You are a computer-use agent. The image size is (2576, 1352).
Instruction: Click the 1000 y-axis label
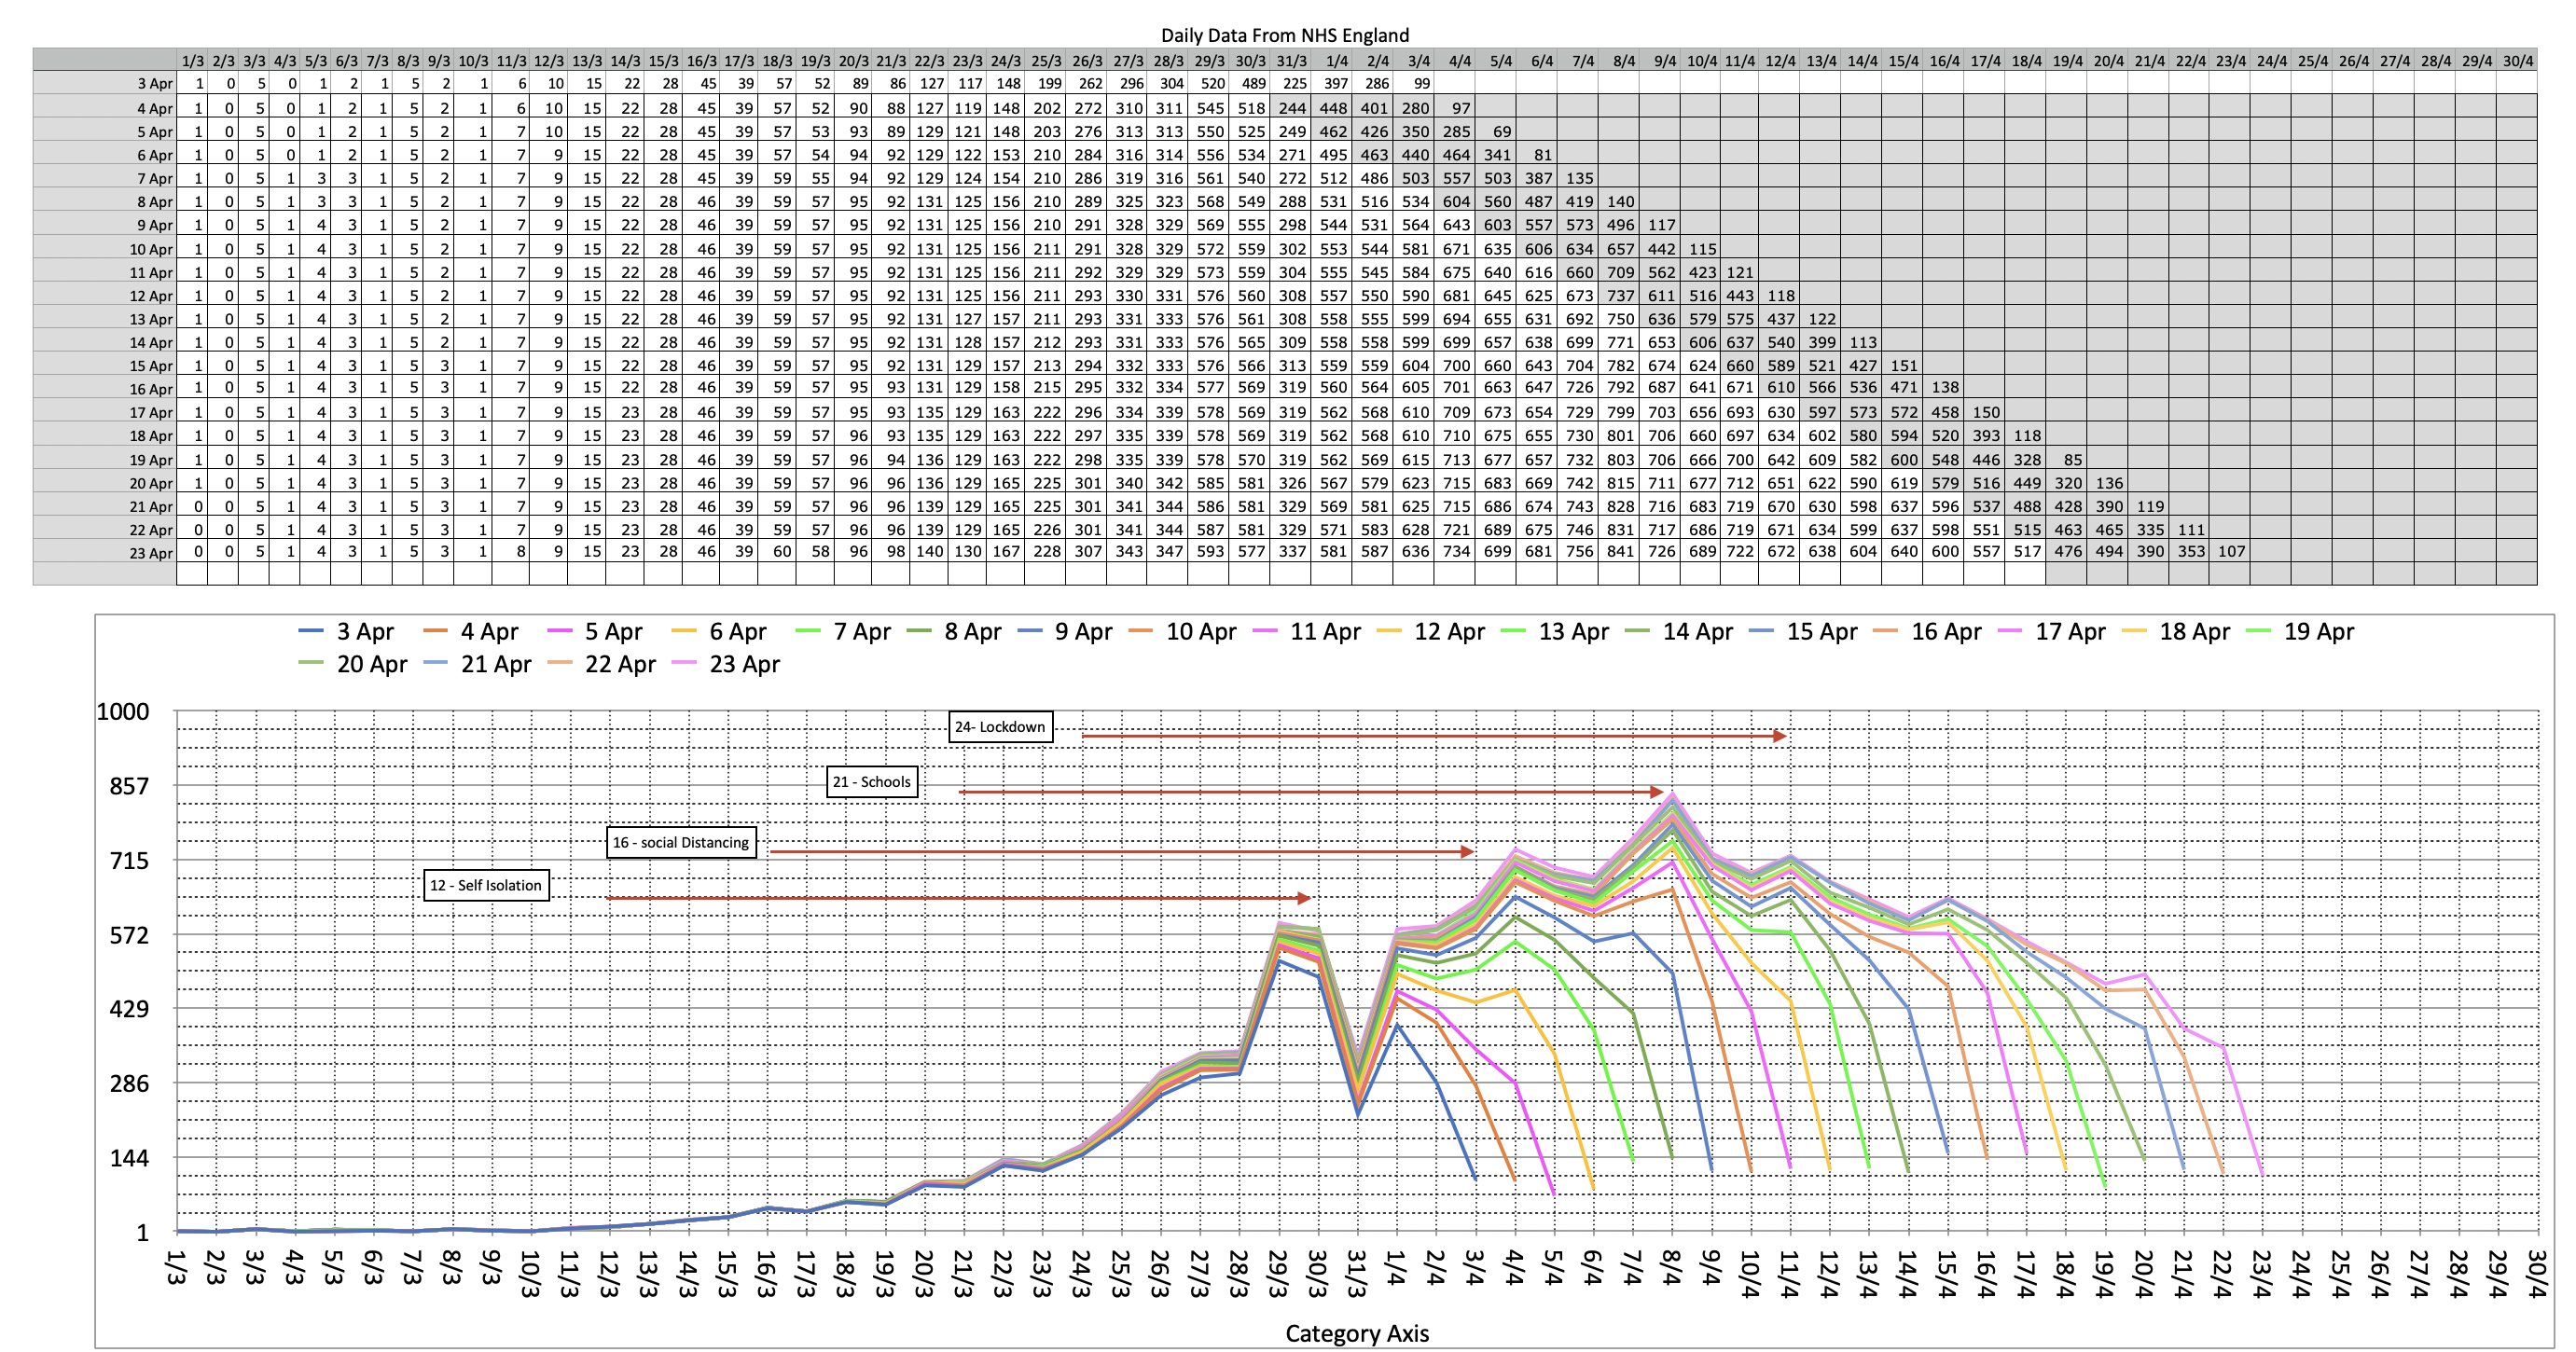pos(122,712)
